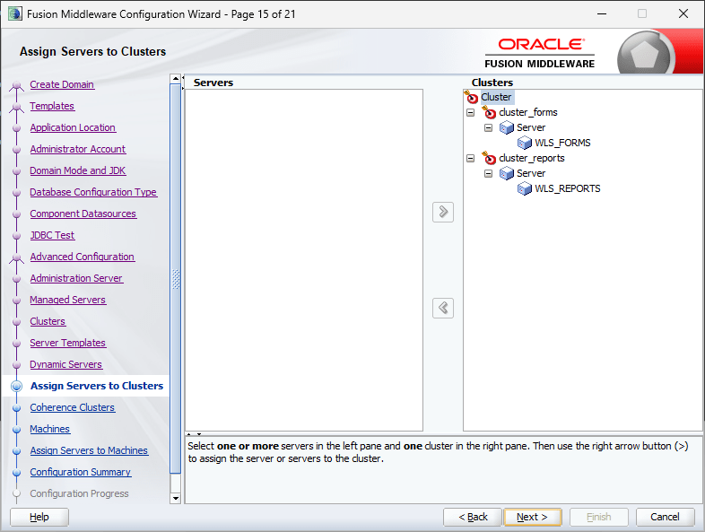Go to Server Templates step
Image resolution: width=705 pixels, height=532 pixels.
(x=68, y=343)
